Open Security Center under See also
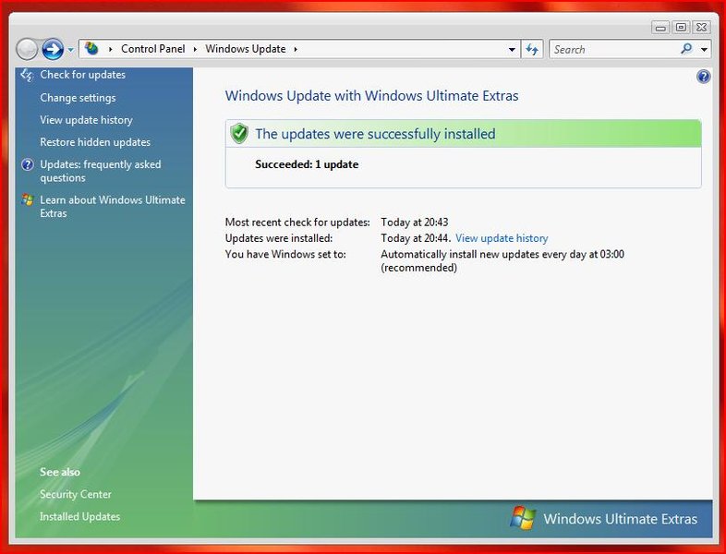 click(x=76, y=494)
